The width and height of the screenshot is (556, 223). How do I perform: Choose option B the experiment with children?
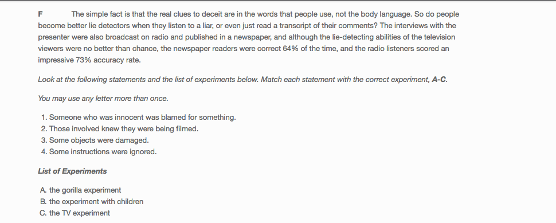[92, 201]
